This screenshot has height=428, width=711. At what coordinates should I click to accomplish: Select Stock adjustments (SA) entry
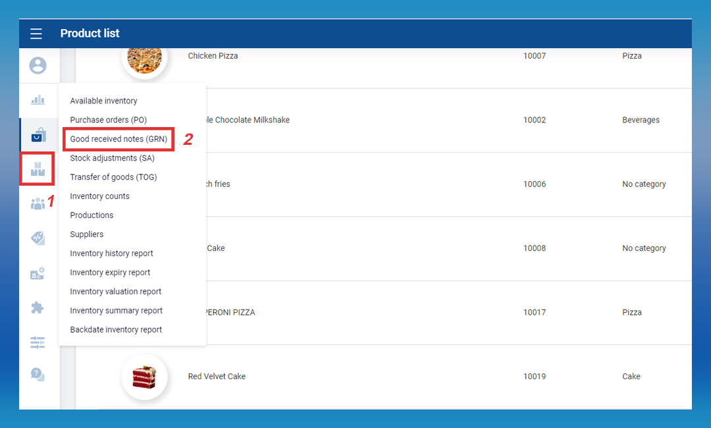pos(113,158)
